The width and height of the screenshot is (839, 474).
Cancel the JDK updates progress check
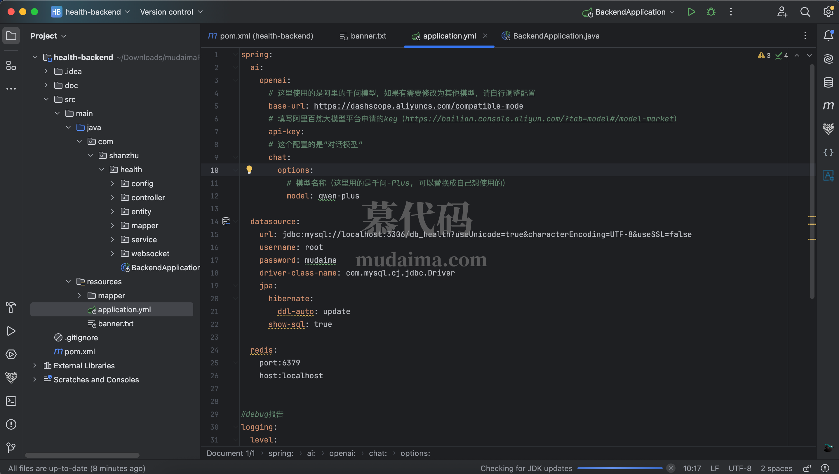point(671,468)
